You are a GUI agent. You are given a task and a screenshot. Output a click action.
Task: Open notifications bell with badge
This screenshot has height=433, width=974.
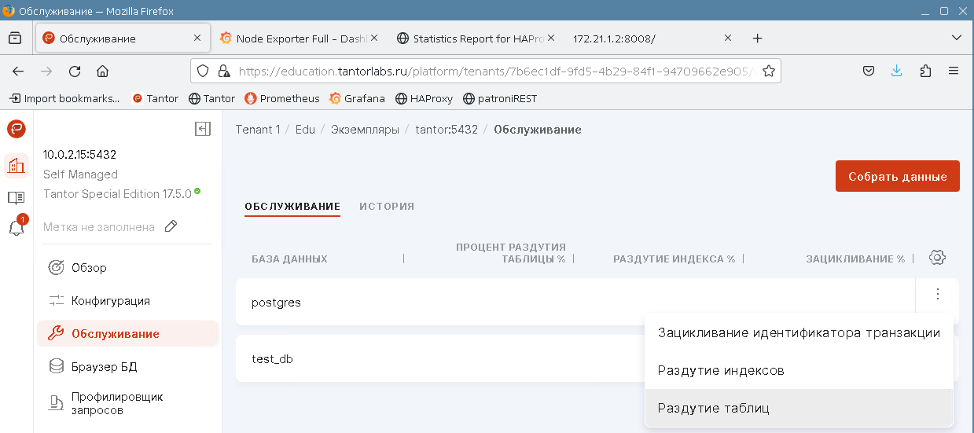17,228
